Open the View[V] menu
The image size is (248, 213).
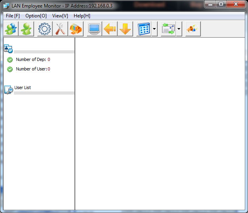60,16
